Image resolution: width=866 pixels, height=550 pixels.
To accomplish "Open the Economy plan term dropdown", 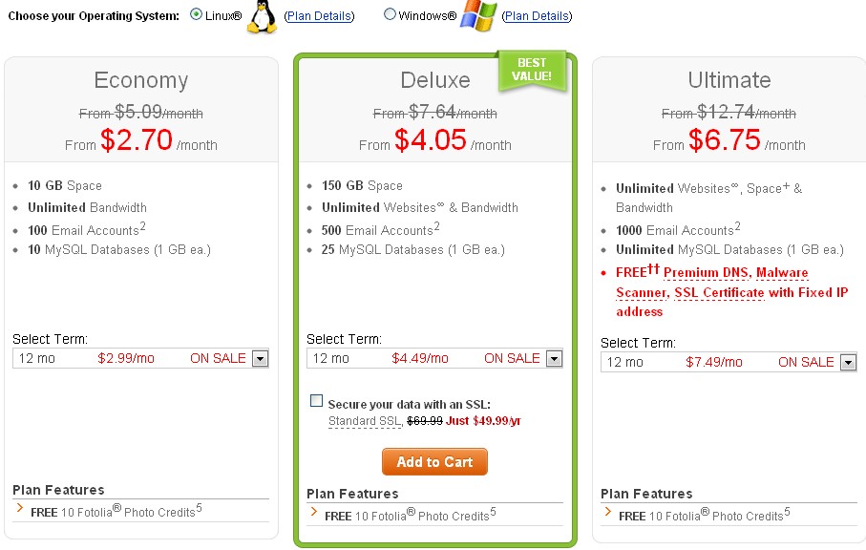I will (x=260, y=359).
